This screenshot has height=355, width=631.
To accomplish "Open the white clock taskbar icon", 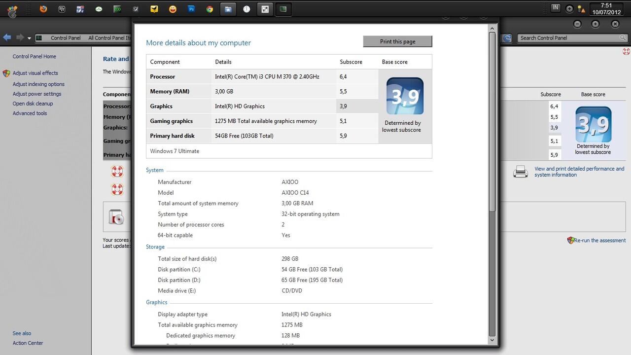I will pos(246,9).
